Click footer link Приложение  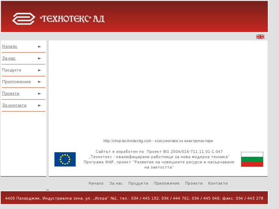pos(167,183)
